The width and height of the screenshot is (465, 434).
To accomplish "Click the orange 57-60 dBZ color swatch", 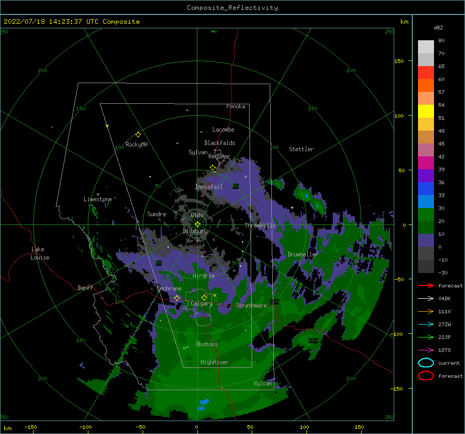I will pos(426,86).
